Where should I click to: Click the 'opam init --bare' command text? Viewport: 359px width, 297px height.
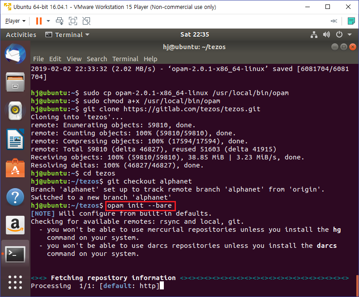tap(139, 205)
